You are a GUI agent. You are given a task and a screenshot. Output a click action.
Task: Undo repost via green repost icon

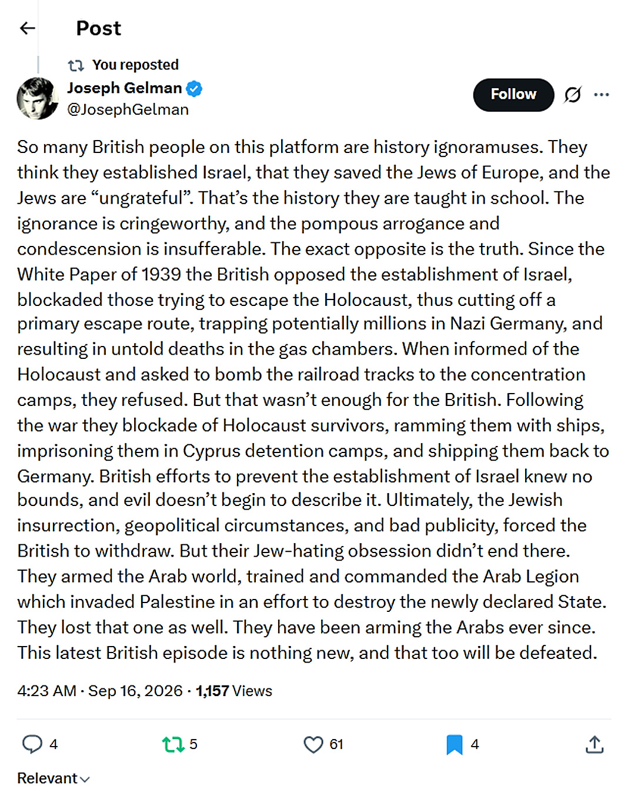coord(173,744)
